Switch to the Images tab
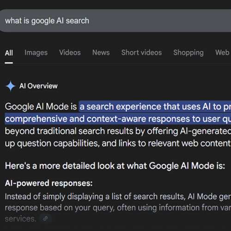This screenshot has height=231, width=231. 36,53
